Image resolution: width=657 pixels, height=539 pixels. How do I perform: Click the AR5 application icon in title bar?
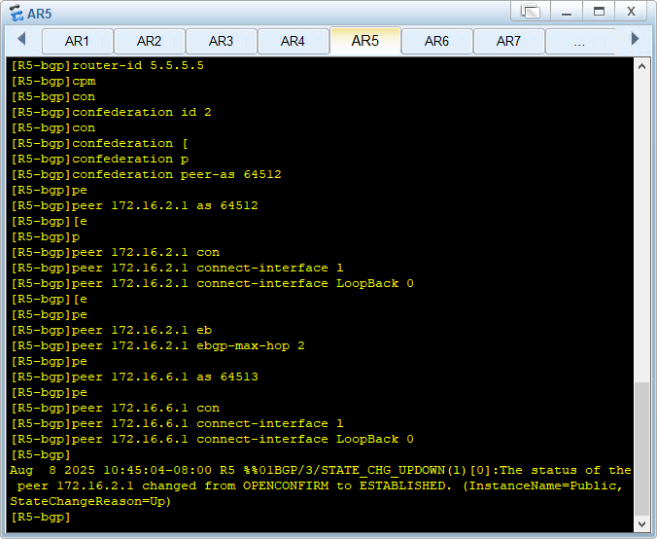pos(17,13)
